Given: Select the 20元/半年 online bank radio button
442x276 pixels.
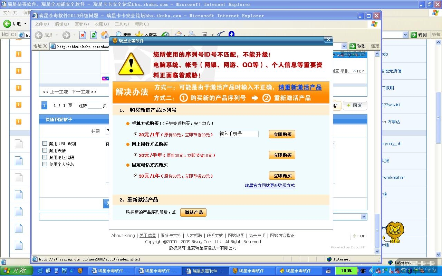Looking at the screenshot, I should [135, 155].
